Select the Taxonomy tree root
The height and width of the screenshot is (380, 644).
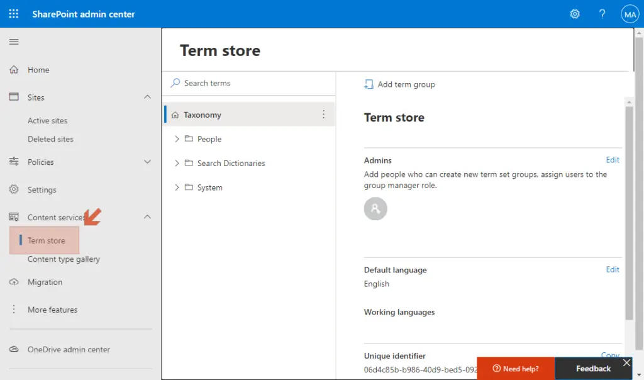(249, 115)
